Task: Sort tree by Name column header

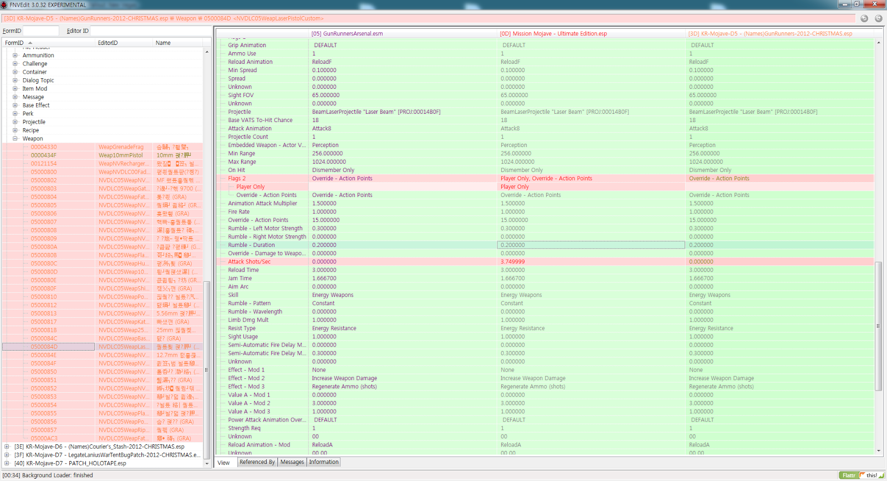Action: [178, 43]
